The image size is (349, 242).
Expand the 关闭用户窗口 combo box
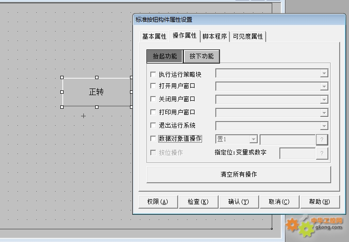[x=324, y=99]
